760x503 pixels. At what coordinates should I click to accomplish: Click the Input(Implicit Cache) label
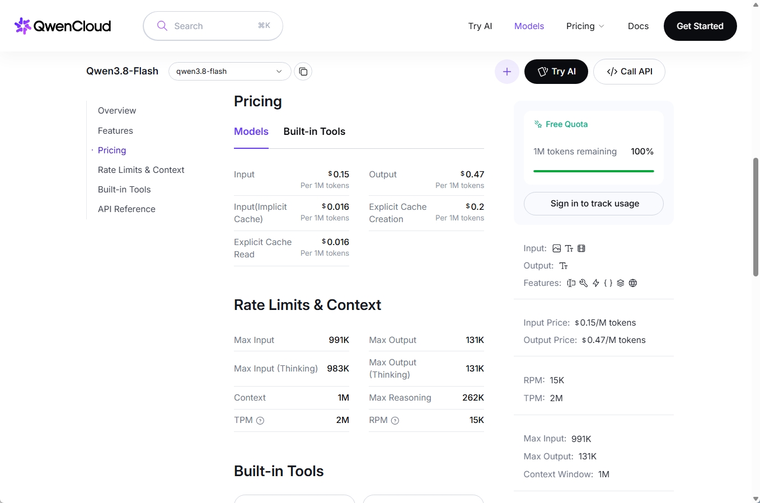[x=260, y=213]
